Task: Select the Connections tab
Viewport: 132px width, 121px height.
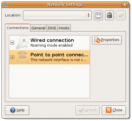Action: point(18,28)
